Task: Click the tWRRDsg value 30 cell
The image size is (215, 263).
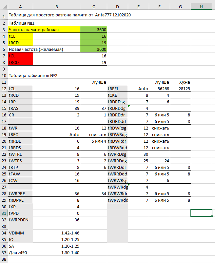Action: pyautogui.click(x=138, y=154)
